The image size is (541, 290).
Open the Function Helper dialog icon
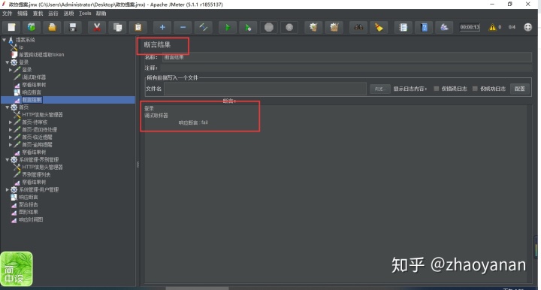(403, 27)
